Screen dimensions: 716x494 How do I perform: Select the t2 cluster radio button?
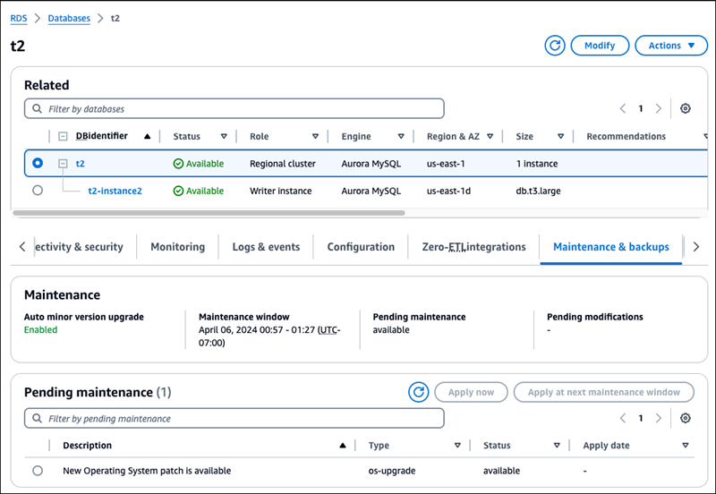tap(38, 164)
